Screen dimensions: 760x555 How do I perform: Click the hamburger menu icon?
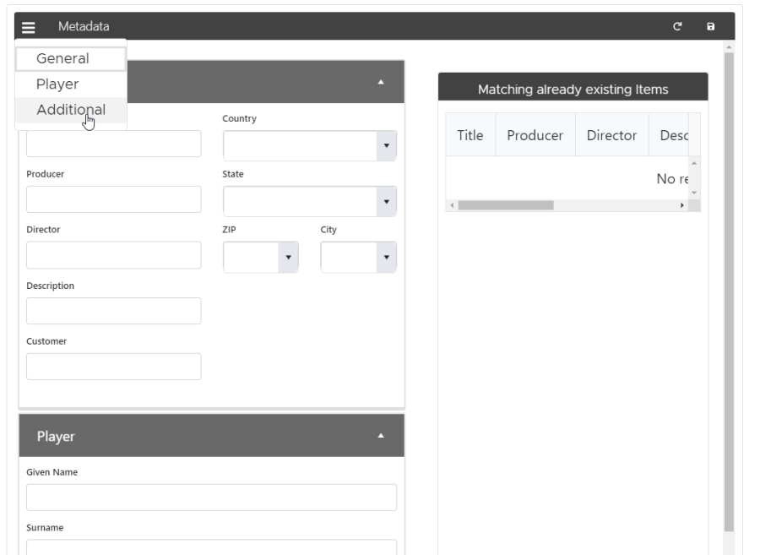28,27
